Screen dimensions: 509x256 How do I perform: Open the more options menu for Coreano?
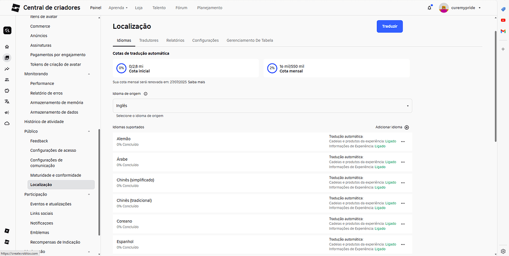point(403,224)
